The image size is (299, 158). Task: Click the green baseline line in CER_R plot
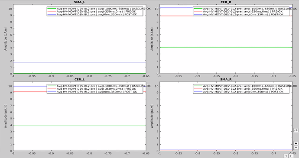(226, 48)
